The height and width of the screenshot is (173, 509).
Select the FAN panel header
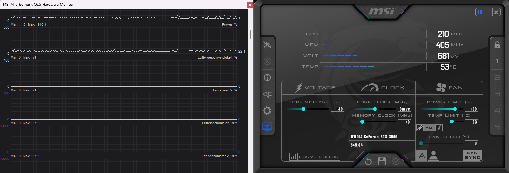point(449,88)
